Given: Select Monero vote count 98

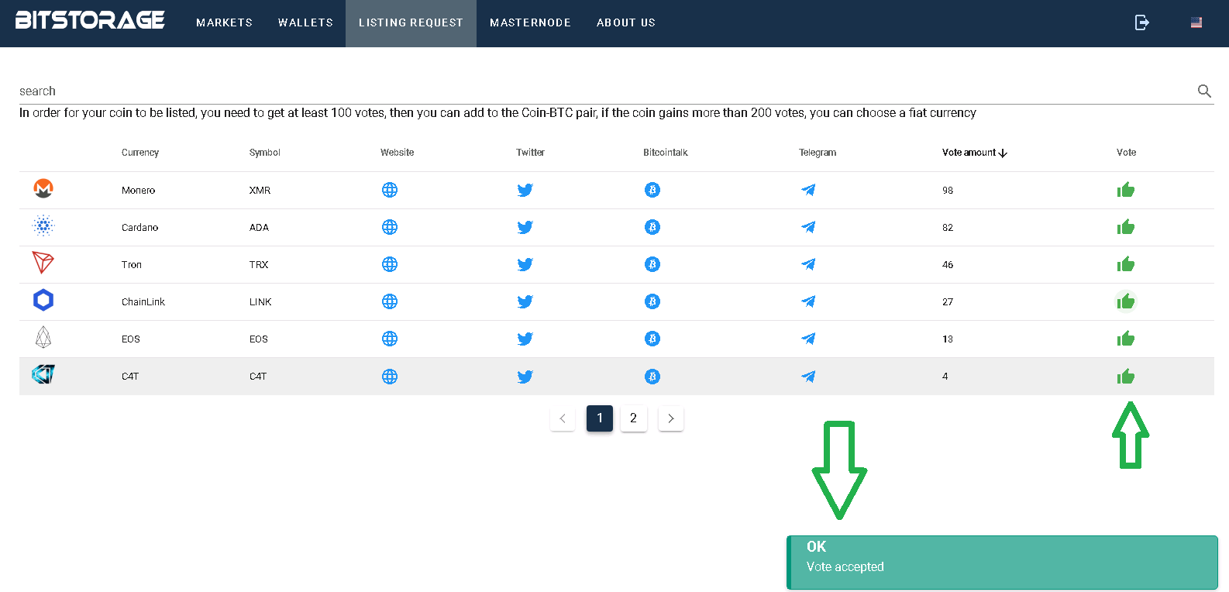Looking at the screenshot, I should point(948,190).
